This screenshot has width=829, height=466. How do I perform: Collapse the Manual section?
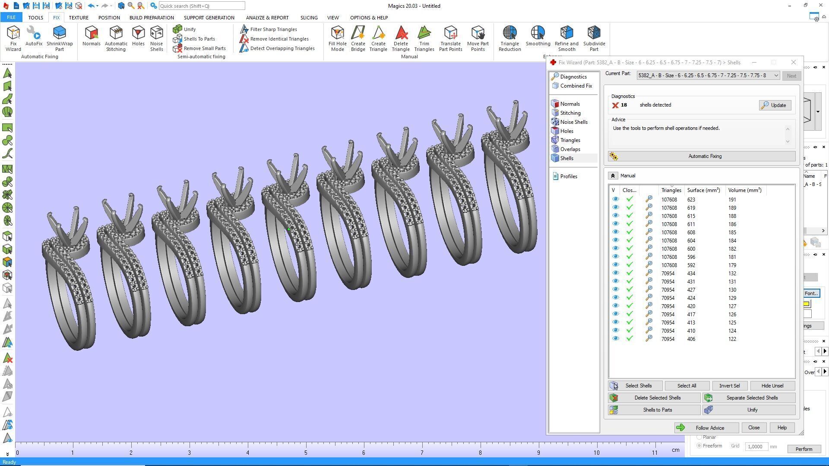tap(612, 176)
